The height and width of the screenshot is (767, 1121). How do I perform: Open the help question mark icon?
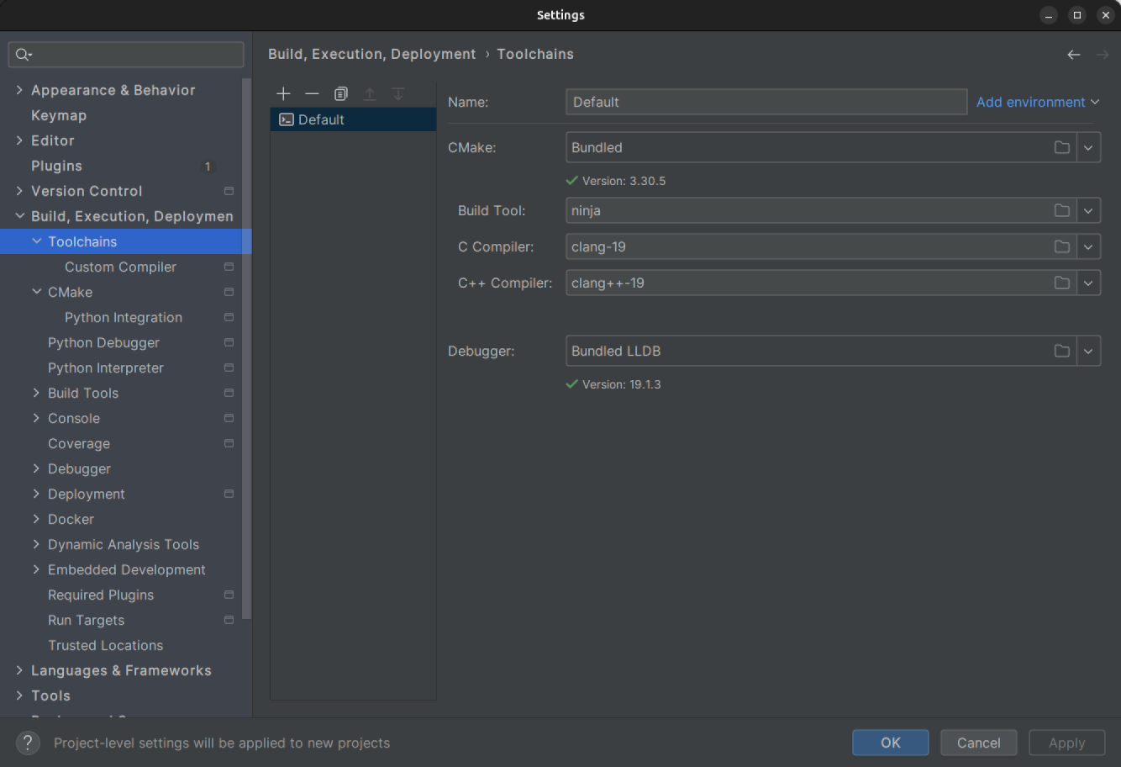click(28, 743)
